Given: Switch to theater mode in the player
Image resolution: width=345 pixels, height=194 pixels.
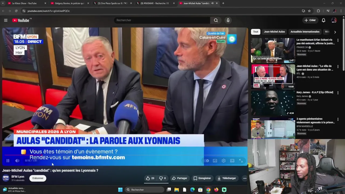Looking at the screenshot, I should (x=232, y=161).
